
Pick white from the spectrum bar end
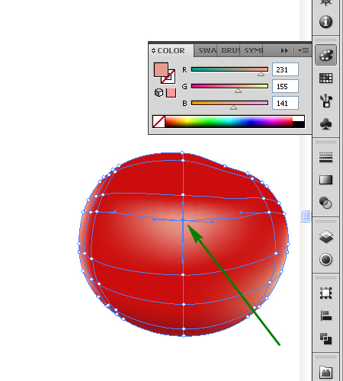point(299,118)
